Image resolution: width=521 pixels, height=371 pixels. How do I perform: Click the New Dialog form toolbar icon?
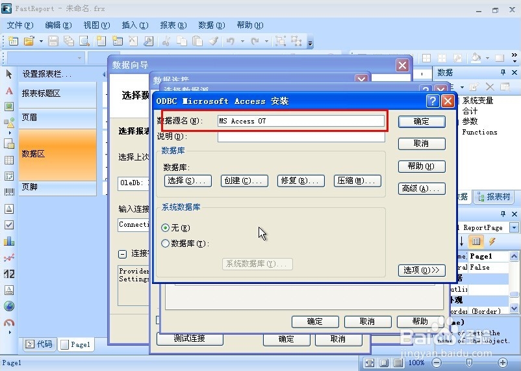(x=117, y=41)
